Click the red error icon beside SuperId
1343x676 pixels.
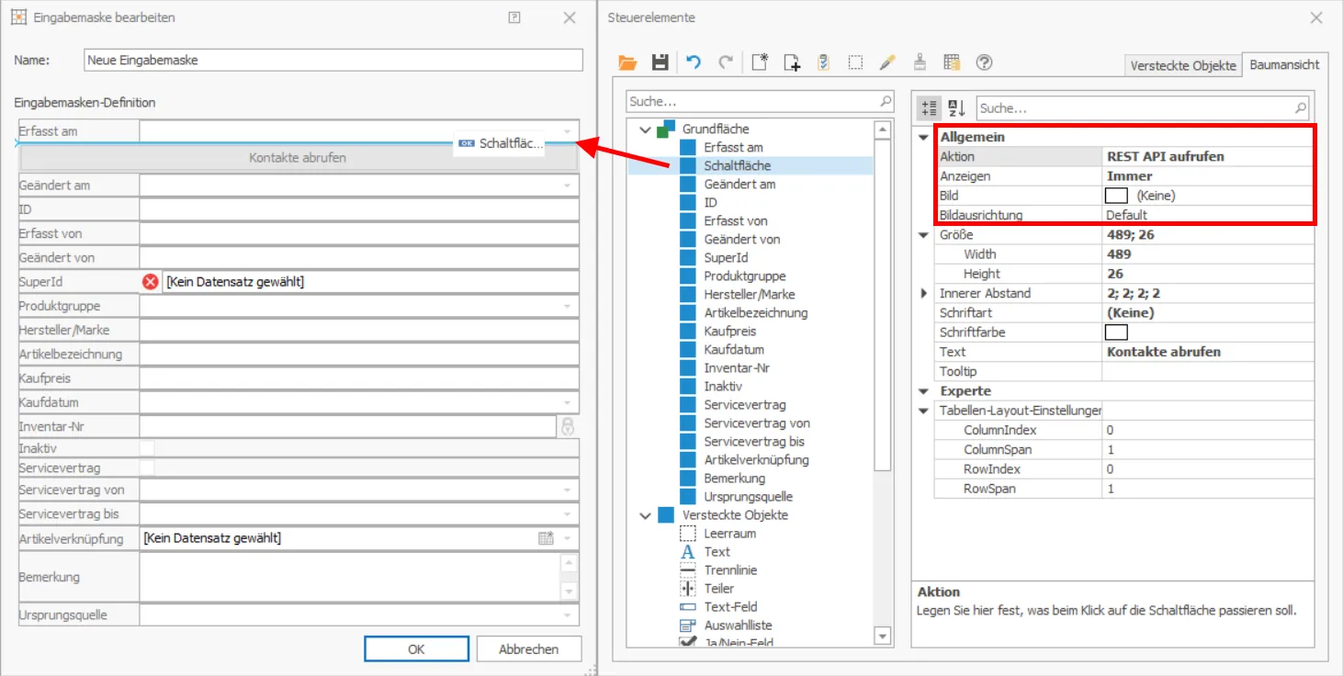[x=151, y=282]
